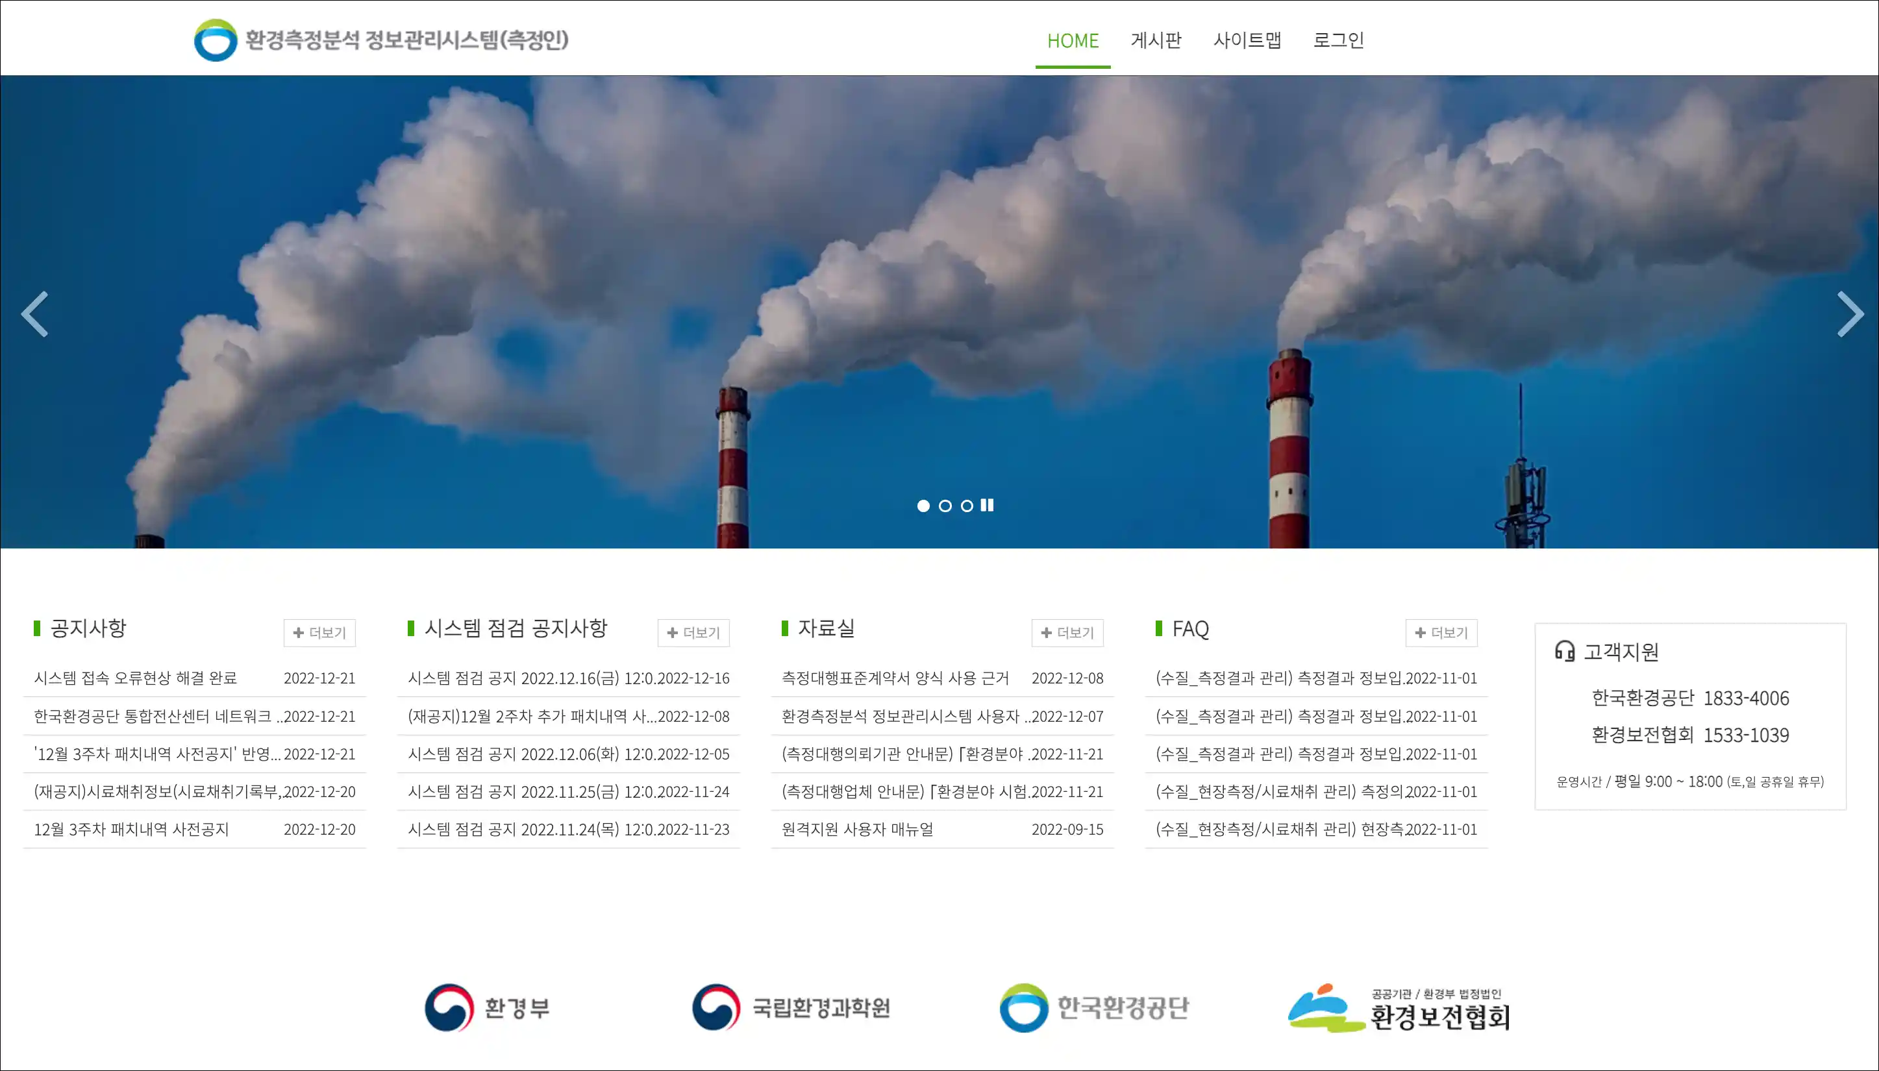Open the 한국환경공단 logo link
The height and width of the screenshot is (1071, 1879).
tap(1094, 1008)
